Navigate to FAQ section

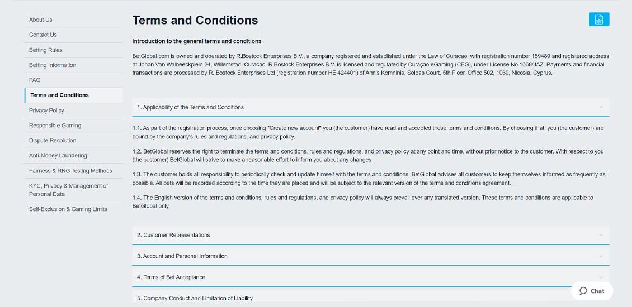[x=35, y=80]
